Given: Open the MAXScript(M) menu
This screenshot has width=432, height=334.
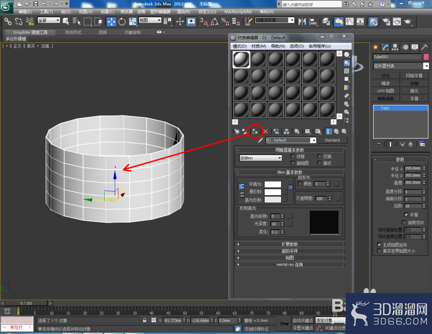Looking at the screenshot, I should pos(238,12).
